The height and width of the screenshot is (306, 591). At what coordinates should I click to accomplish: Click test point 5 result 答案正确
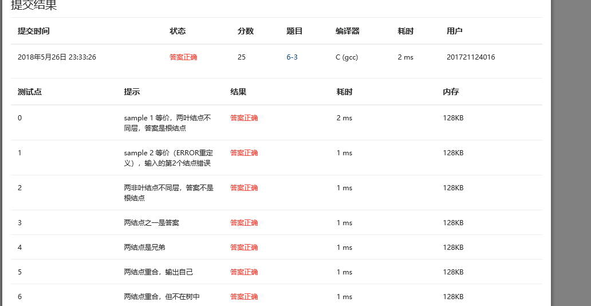click(x=244, y=272)
